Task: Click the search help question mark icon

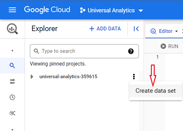Action: [x=131, y=51]
